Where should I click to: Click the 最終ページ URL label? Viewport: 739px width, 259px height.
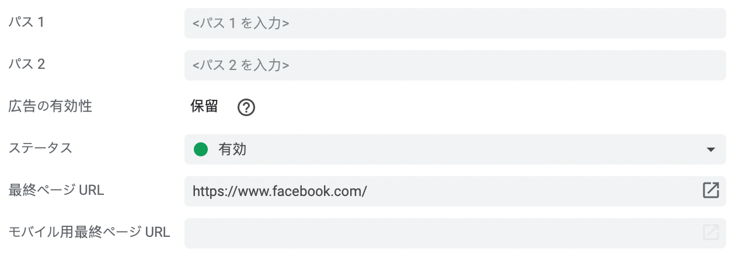pyautogui.click(x=56, y=190)
